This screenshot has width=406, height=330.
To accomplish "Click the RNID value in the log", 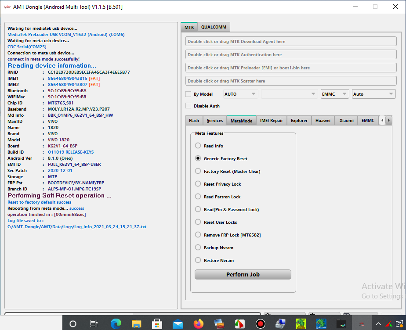I will [x=89, y=72].
